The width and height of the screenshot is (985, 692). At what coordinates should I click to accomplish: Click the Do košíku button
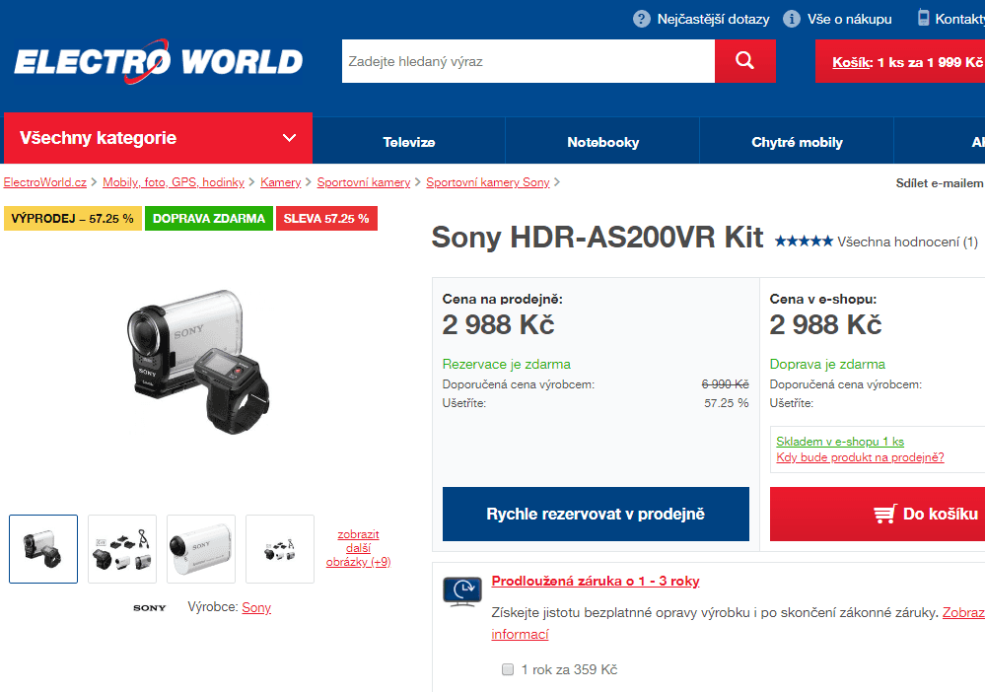(878, 514)
